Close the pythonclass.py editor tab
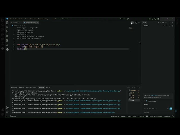This screenshot has height=135, width=180. (x=37, y=23)
